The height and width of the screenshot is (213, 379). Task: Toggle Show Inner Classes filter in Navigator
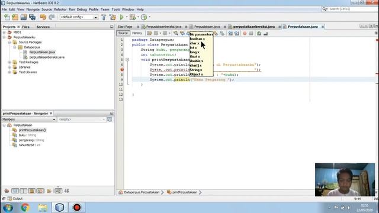pos(40,191)
